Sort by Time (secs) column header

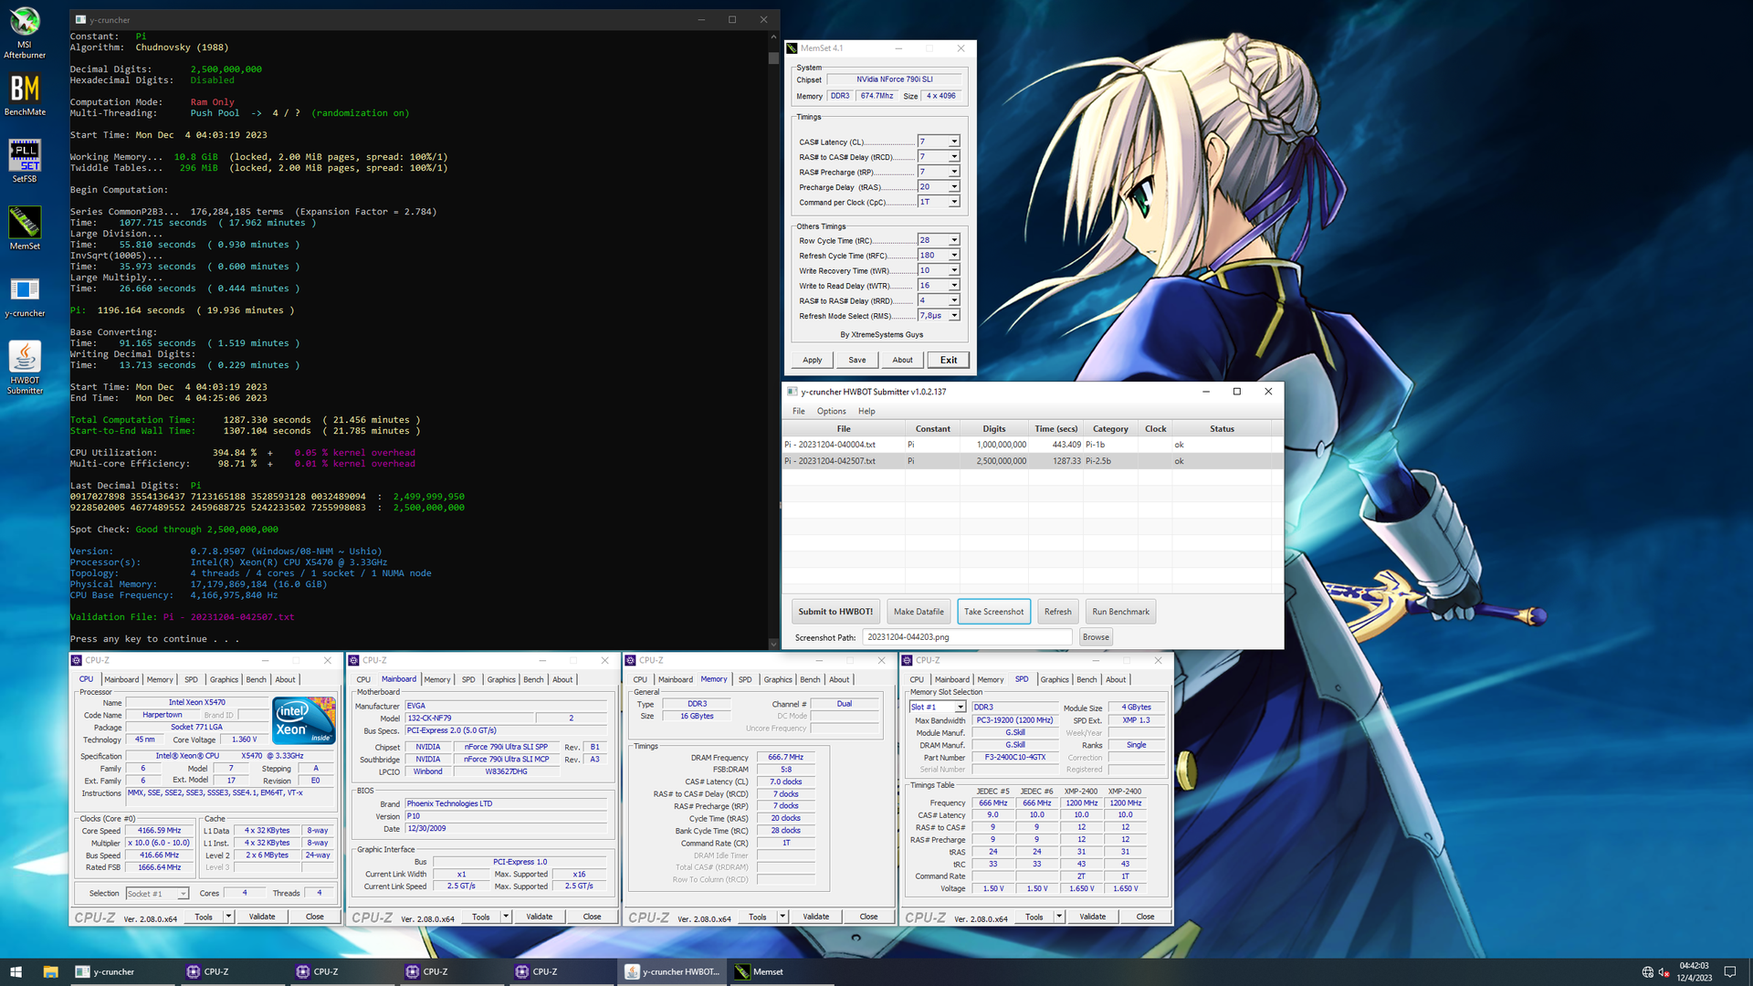point(1056,429)
